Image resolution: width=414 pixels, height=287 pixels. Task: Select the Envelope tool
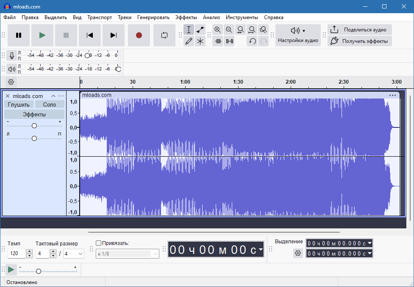(x=200, y=30)
